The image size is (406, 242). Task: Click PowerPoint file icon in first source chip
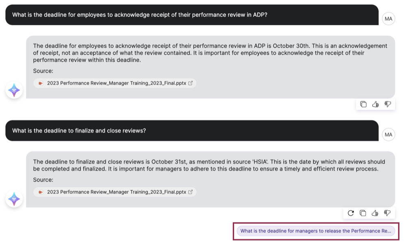(41, 83)
